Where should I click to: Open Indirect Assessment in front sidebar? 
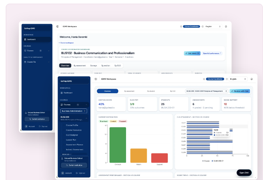pos(74,149)
